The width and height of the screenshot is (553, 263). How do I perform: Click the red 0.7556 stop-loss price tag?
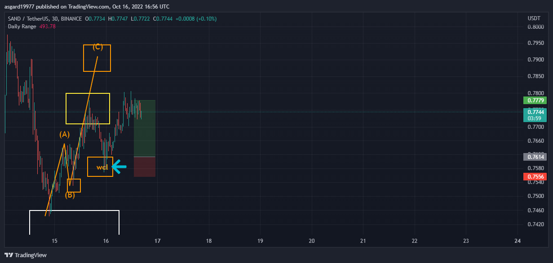pyautogui.click(x=535, y=177)
